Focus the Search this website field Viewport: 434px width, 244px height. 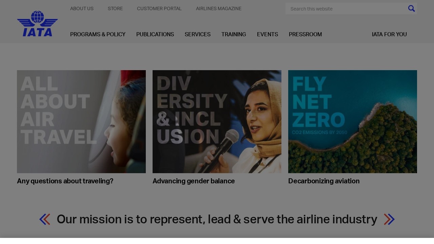pyautogui.click(x=346, y=8)
